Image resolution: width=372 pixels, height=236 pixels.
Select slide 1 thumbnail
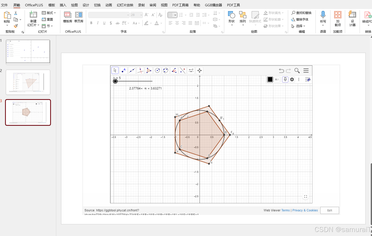coord(28,52)
